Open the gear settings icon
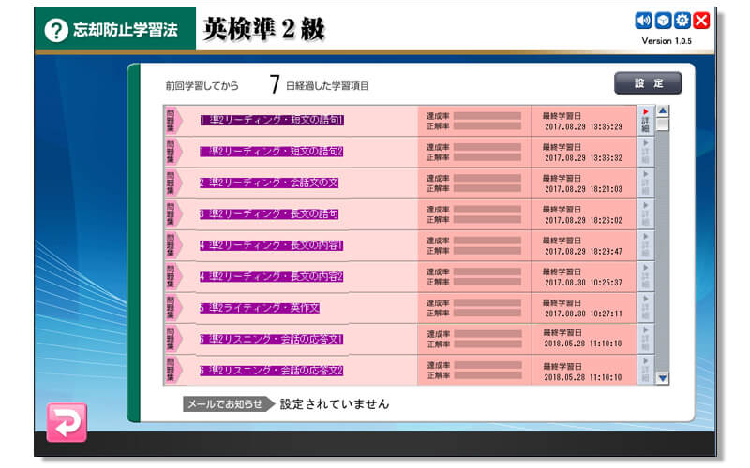The height and width of the screenshot is (468, 750). click(682, 21)
